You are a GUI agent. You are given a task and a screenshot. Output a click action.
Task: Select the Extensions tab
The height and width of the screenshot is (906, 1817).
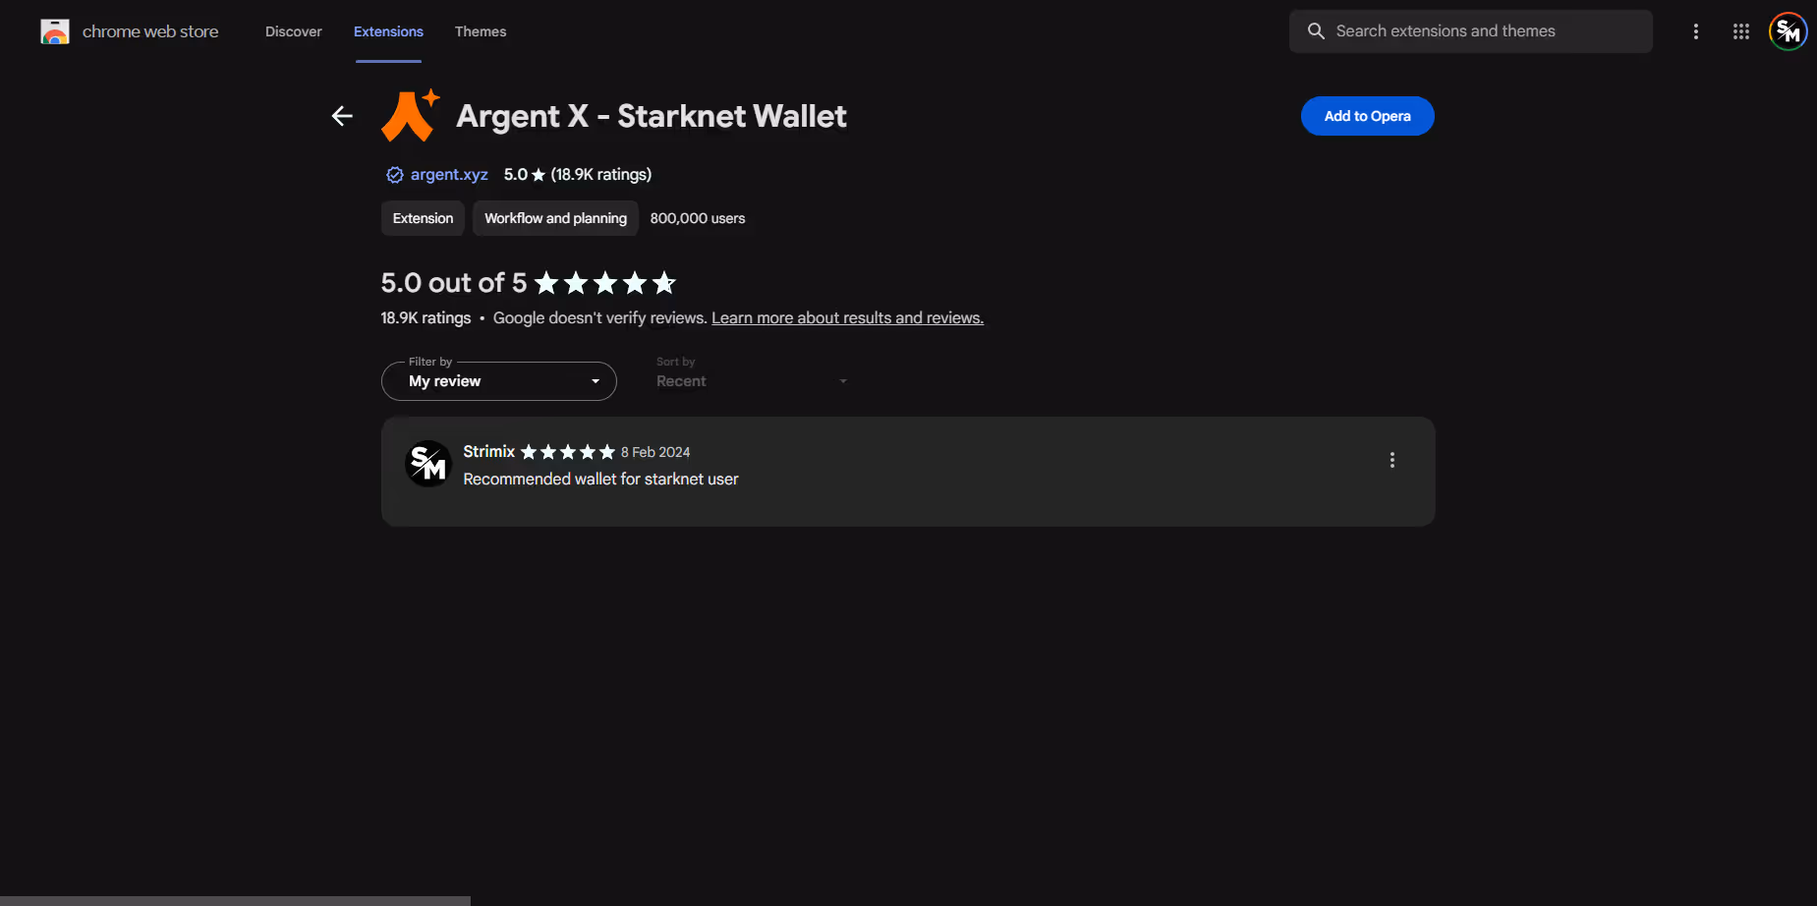pos(388,31)
